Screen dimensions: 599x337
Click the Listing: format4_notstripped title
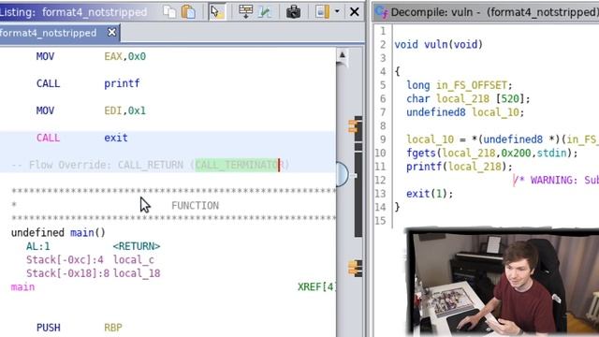tap(73, 12)
